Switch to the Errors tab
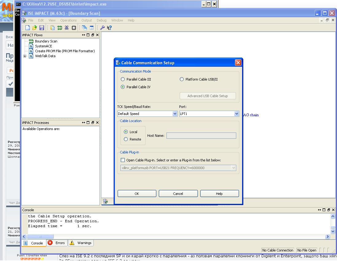 [x=57, y=243]
